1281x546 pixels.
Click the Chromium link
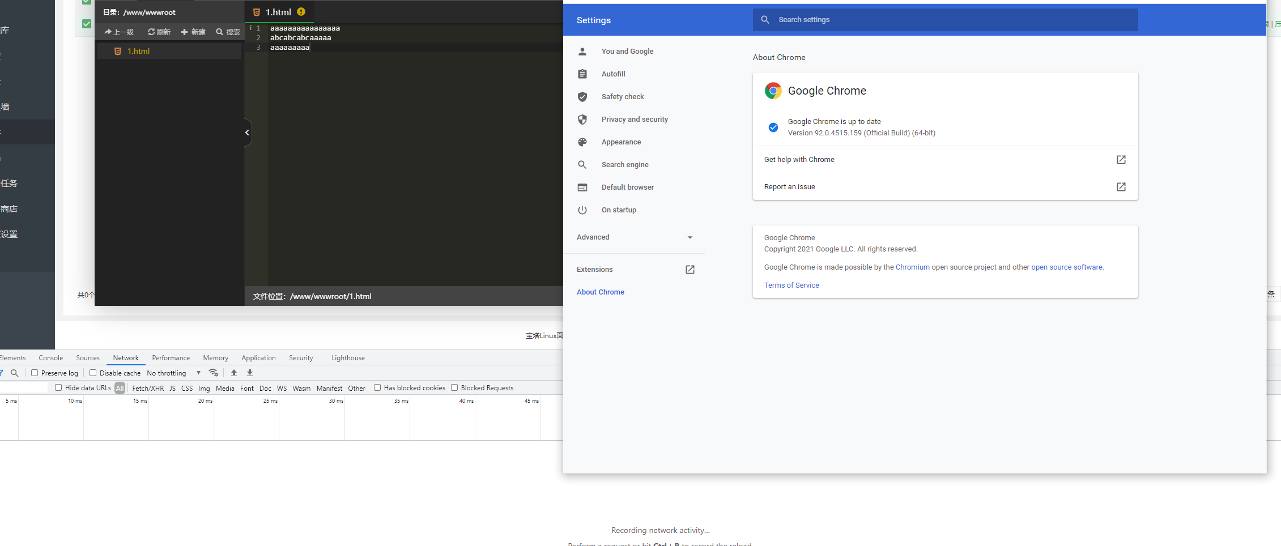(913, 267)
